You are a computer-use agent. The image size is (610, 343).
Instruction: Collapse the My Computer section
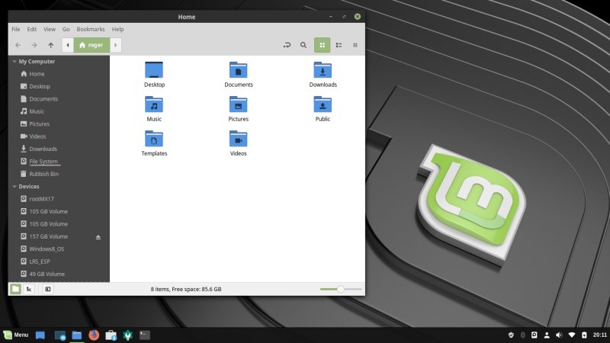14,61
